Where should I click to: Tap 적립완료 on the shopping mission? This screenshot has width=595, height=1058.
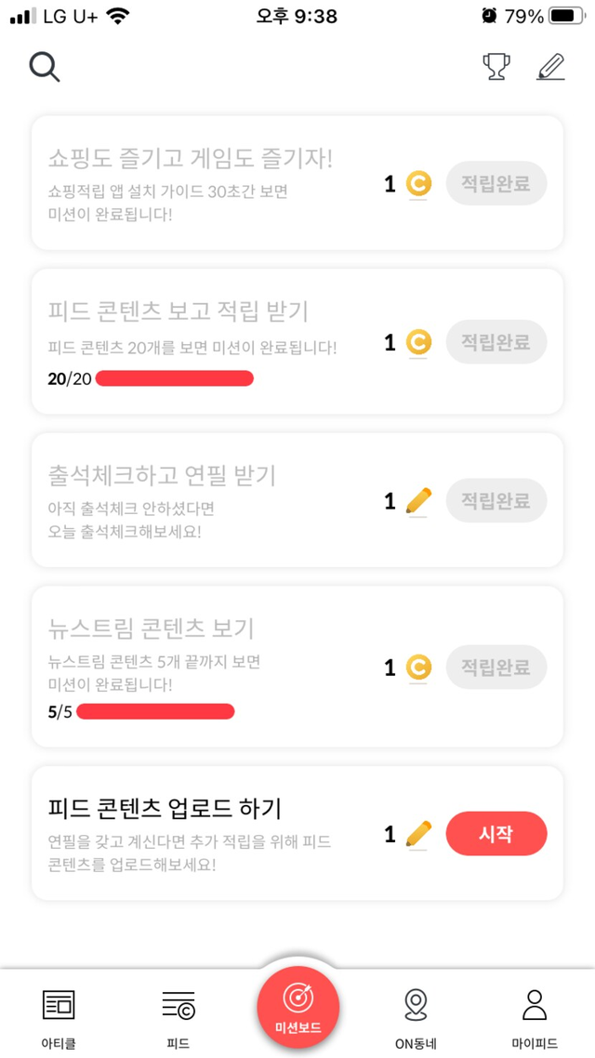pyautogui.click(x=496, y=184)
